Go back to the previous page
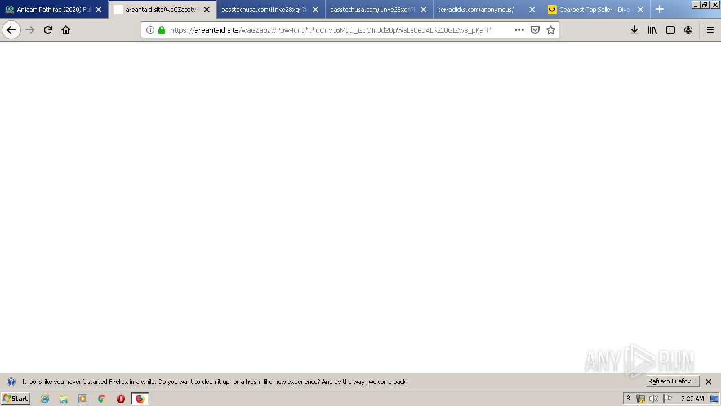 [11, 30]
